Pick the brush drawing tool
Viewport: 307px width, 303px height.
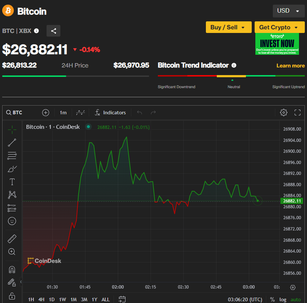tap(12, 169)
